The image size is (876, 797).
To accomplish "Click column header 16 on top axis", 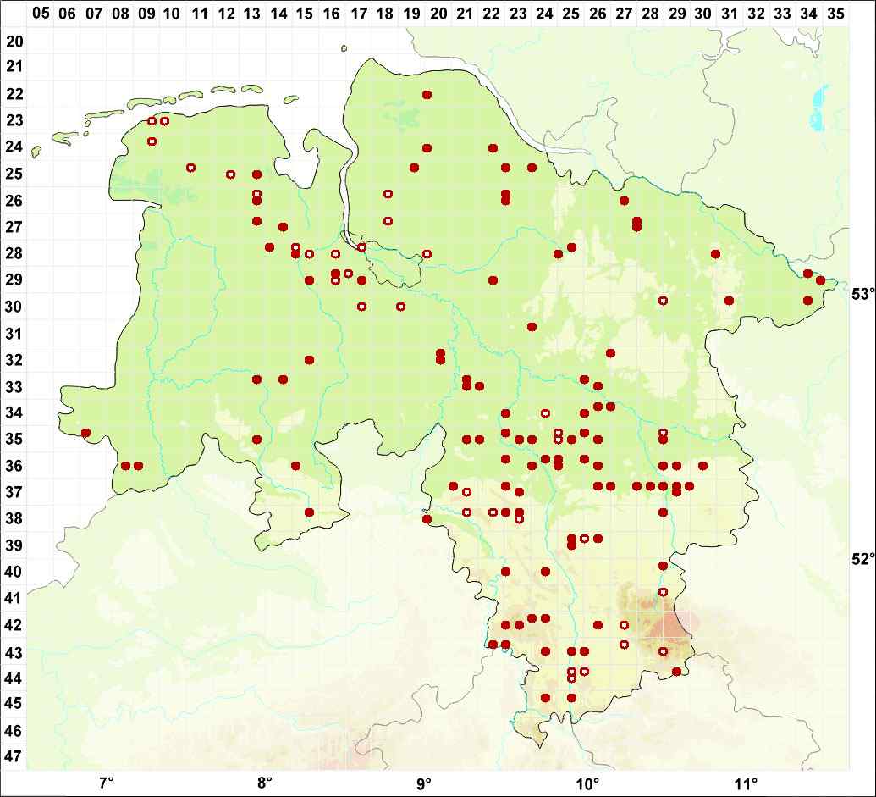I will 332,13.
